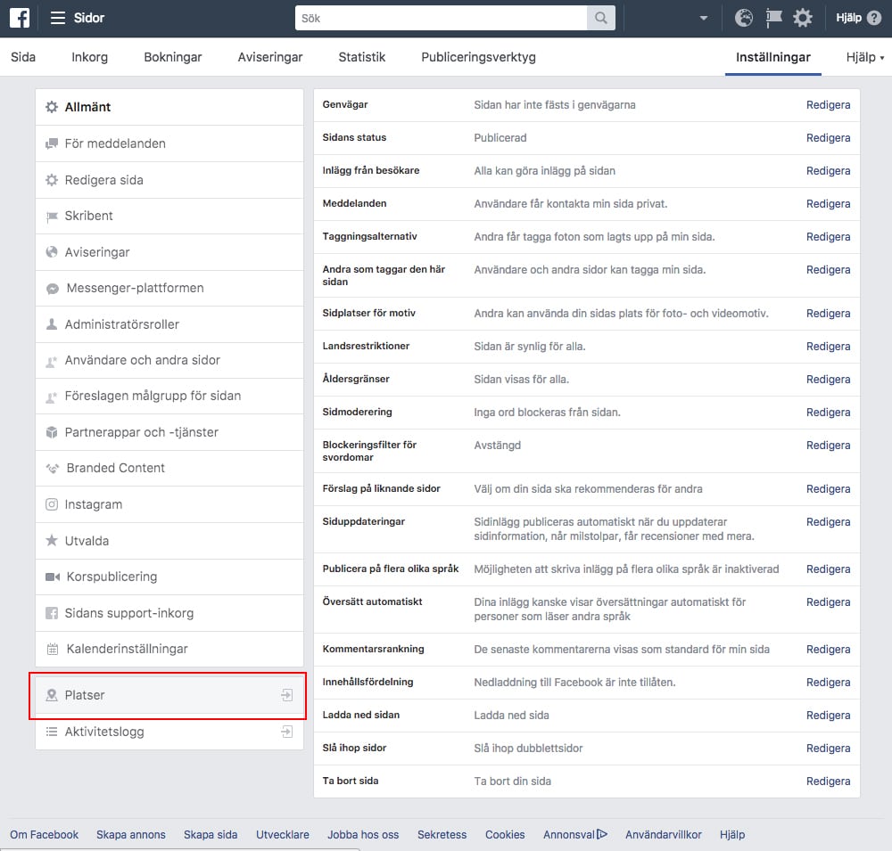Open the Skapa annons footer link

[x=130, y=834]
